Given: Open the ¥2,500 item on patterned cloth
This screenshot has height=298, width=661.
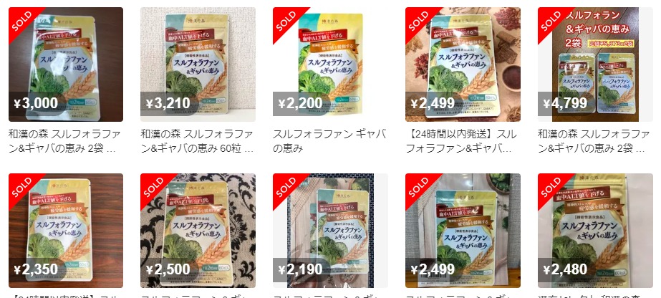Looking at the screenshot, I should pos(198,231).
